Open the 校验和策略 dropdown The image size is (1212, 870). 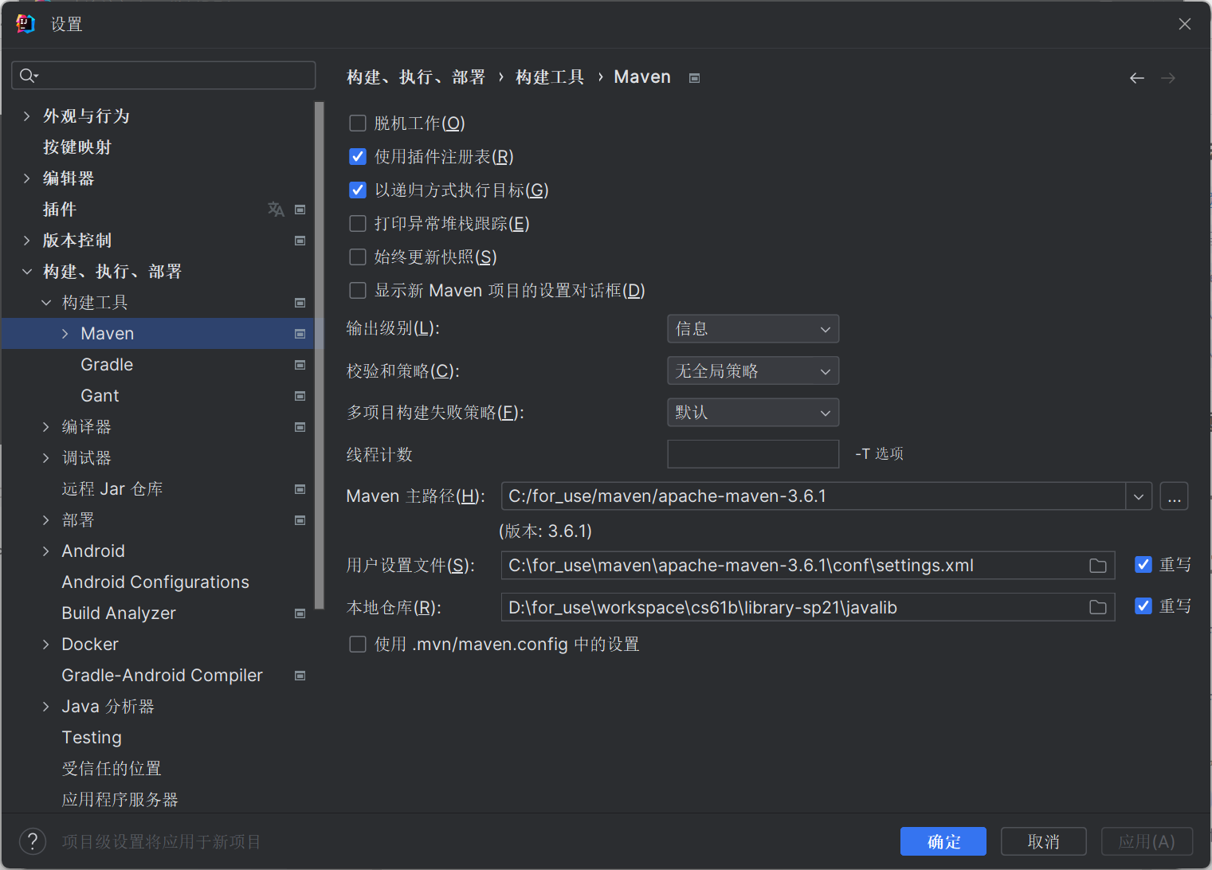point(752,370)
